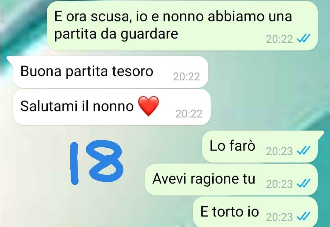330x227 pixels.
Task: Select the 'Avevi ragione tu' message bubble
Action: click(231, 179)
